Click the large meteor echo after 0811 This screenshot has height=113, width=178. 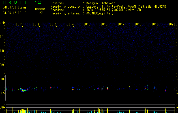pyautogui.click(x=23, y=90)
